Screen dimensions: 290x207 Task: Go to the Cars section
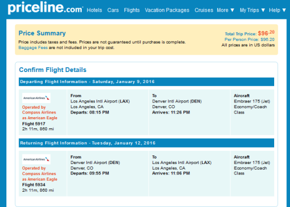click(x=113, y=10)
